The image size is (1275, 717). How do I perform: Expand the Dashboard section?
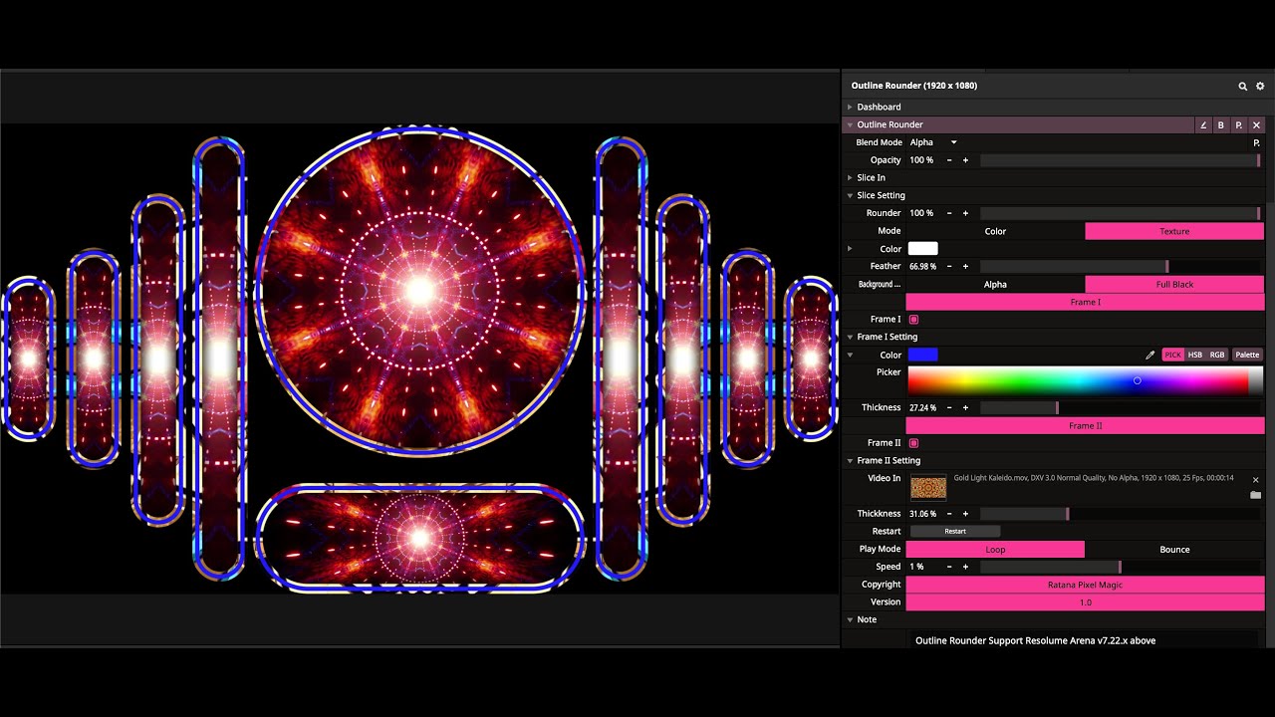[850, 108]
